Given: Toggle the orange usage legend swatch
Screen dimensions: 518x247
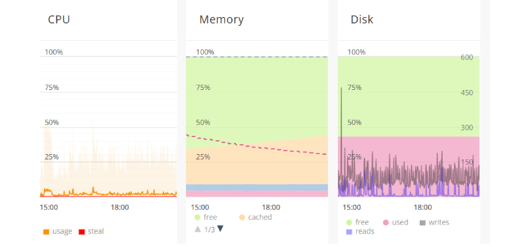Looking at the screenshot, I should (47, 232).
